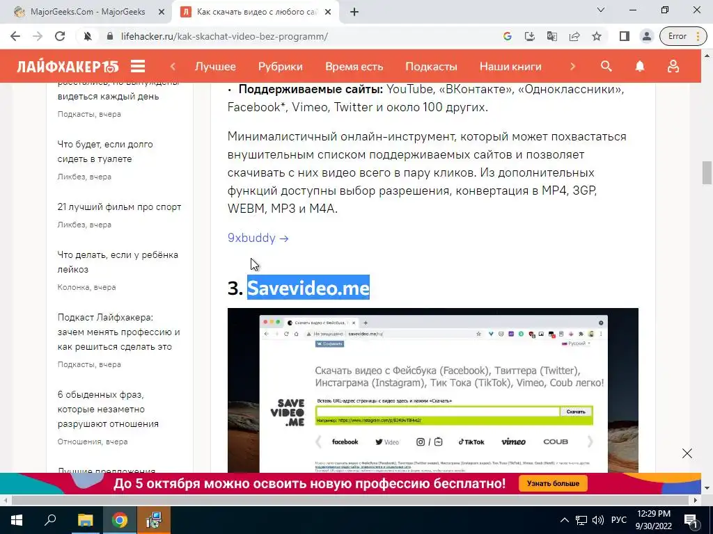
Task: Click the vertical scrollbar thumb
Action: pos(707,172)
